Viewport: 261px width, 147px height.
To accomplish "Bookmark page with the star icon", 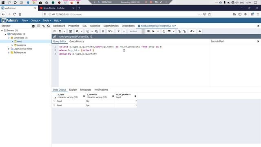I will 209,14.
